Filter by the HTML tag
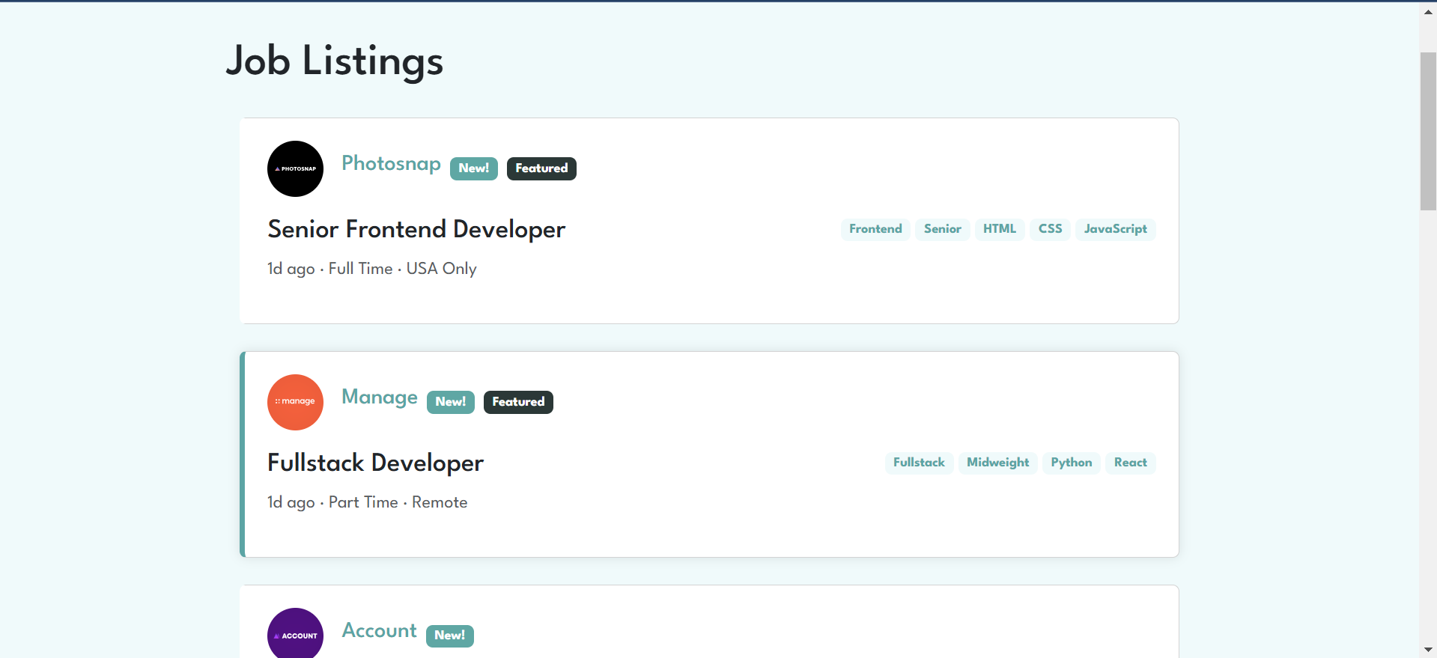This screenshot has width=1437, height=658. pos(1000,229)
